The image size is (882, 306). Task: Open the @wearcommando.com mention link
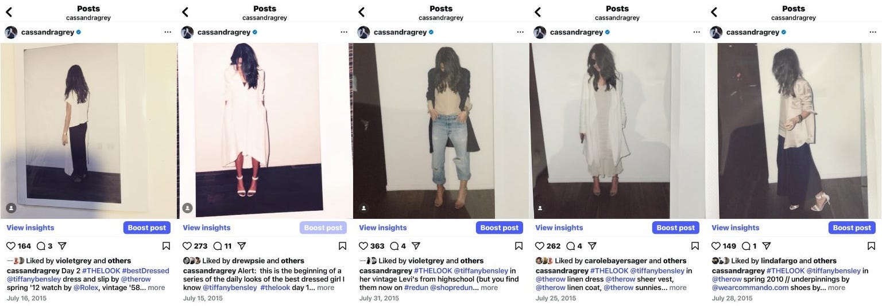pyautogui.click(x=748, y=288)
